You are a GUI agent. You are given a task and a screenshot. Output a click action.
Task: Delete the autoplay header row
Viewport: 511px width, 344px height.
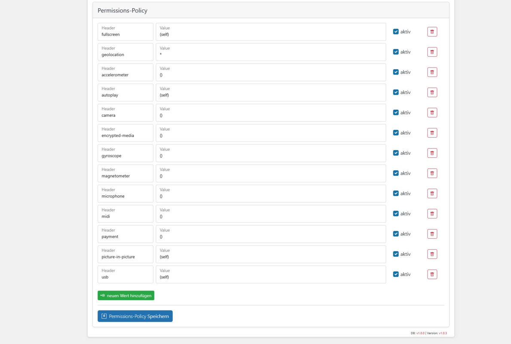(x=432, y=92)
